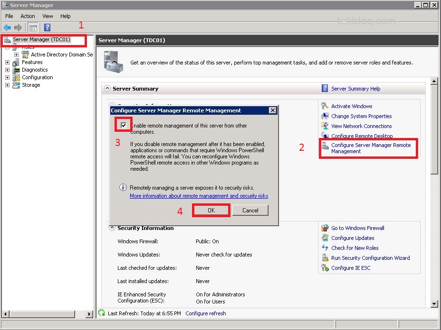Click the Configure Updates icon
This screenshot has width=441, height=330.
point(325,238)
